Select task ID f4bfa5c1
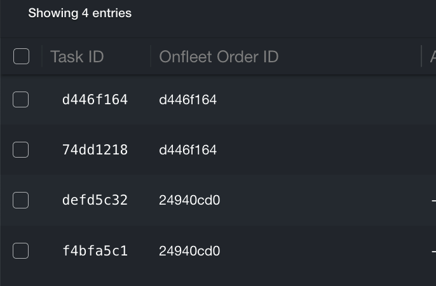Screen dimensions: 436x286 pyautogui.click(x=95, y=251)
